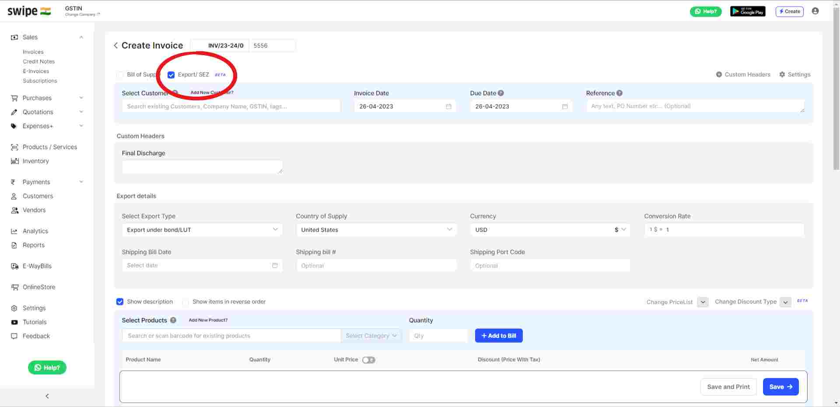Click the Shipping Port Code field
840x407 pixels.
550,266
